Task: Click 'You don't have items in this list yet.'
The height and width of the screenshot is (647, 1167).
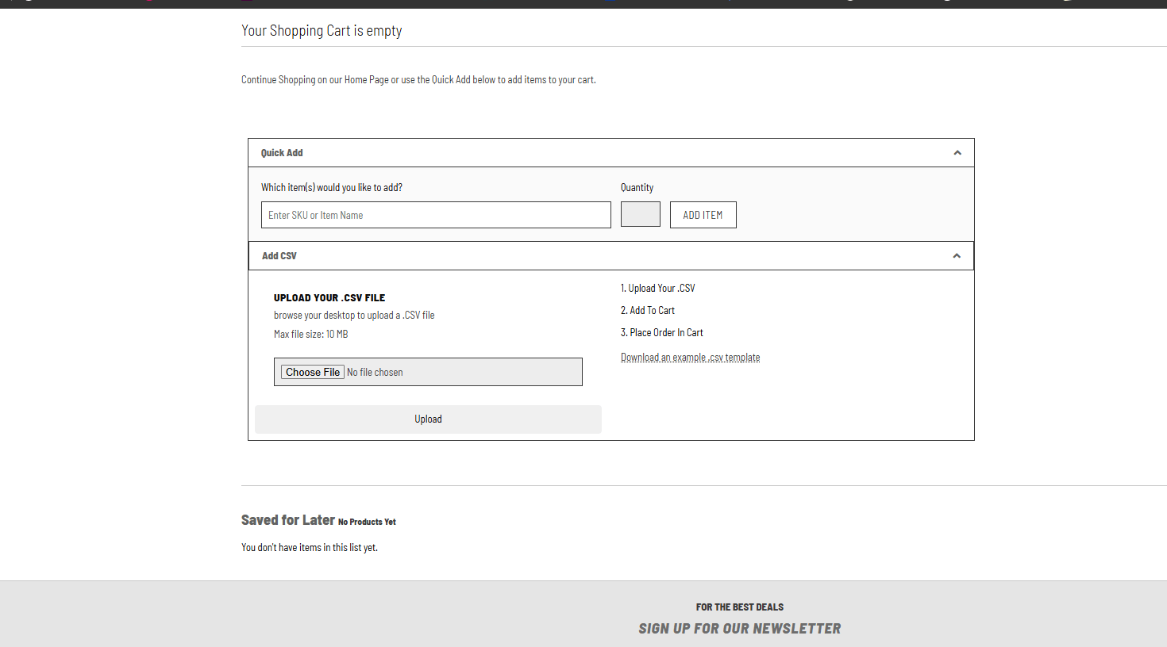Action: tap(310, 548)
